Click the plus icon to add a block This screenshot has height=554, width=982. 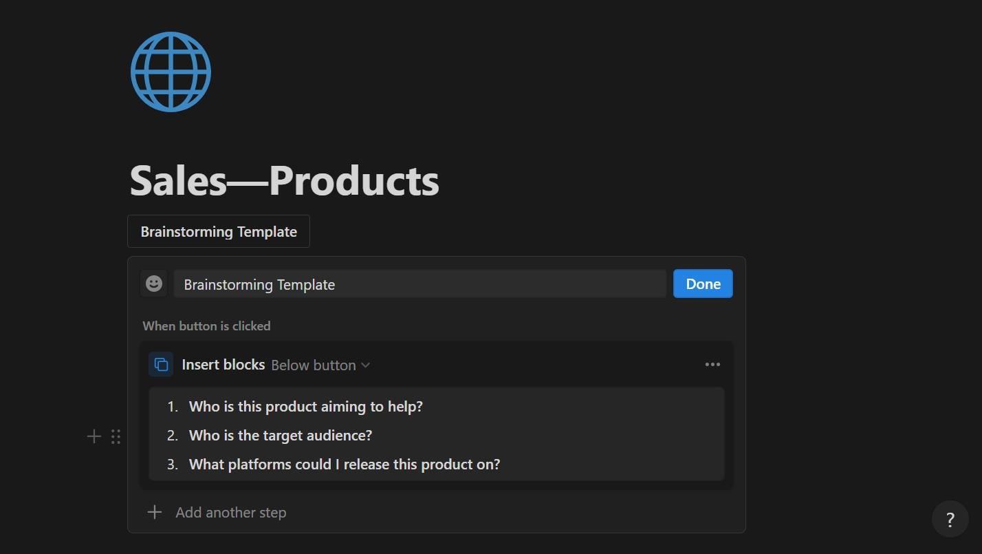94,436
